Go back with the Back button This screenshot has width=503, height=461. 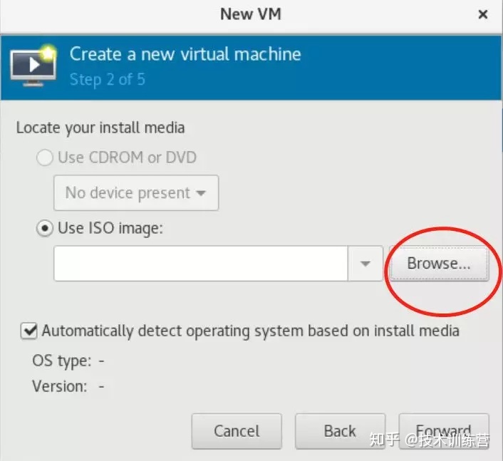[340, 431]
